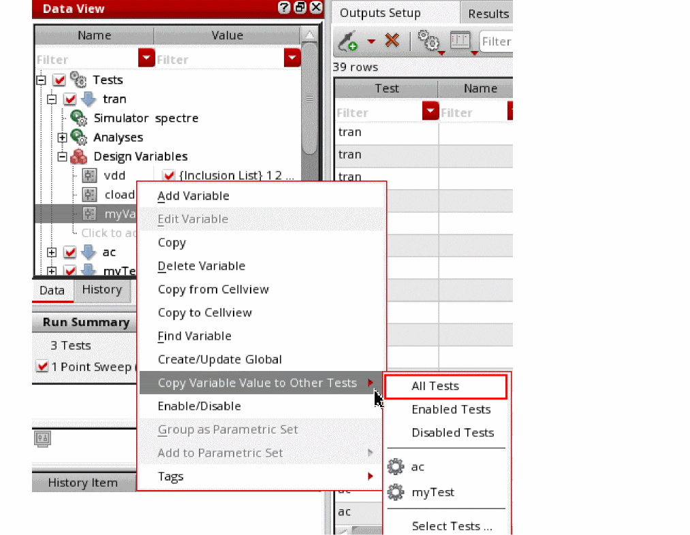Screen dimensions: 690x535
Task: Collapse the tran tree node
Action: click(x=52, y=99)
